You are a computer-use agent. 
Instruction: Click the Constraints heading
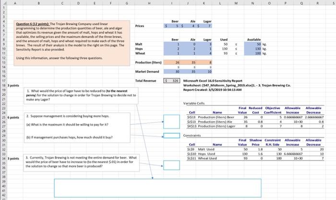pos(192,136)
